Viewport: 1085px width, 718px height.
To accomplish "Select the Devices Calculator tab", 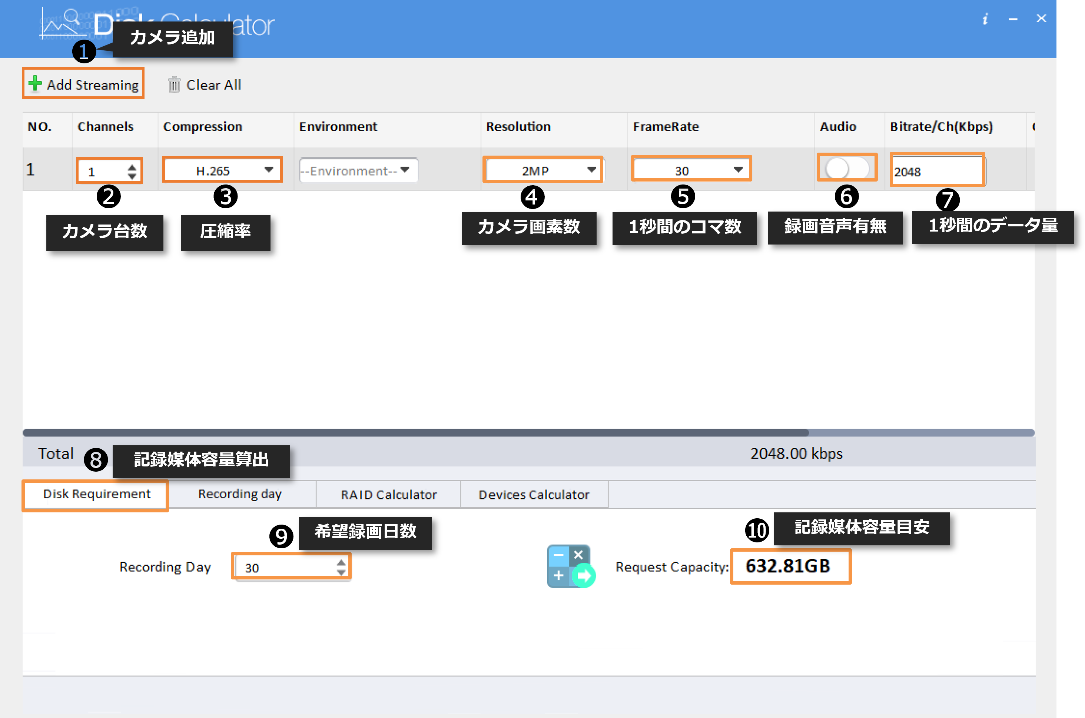I will (x=534, y=495).
